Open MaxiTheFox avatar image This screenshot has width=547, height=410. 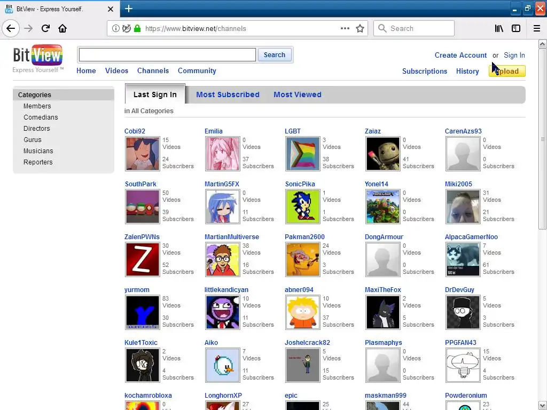[x=382, y=312]
